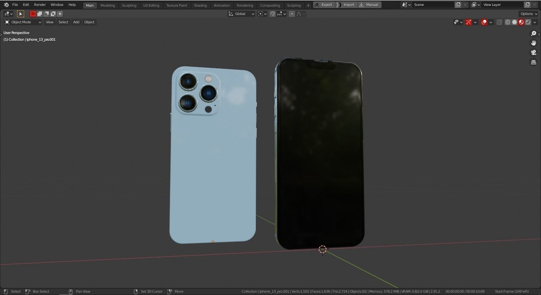Viewport: 541px width, 295px height.
Task: Switch to the Rendering workspace tab
Action: 245,6
